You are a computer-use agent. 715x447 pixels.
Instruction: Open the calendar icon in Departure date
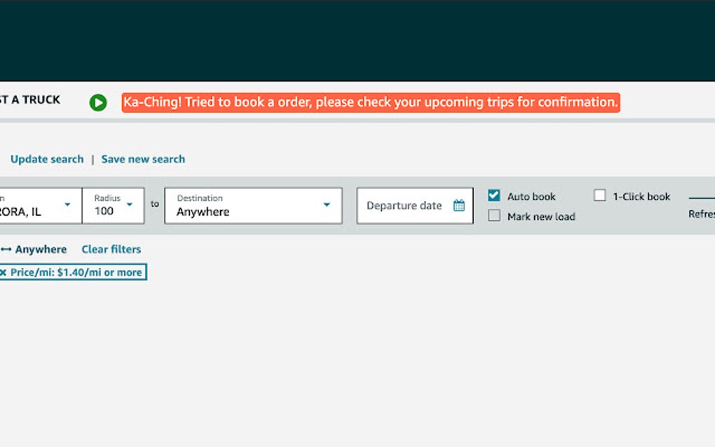pos(459,205)
